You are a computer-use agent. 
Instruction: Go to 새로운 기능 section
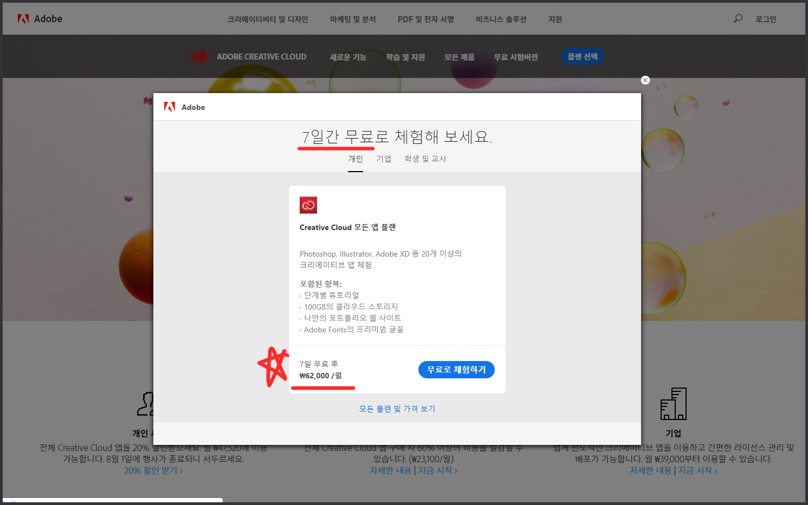pyautogui.click(x=348, y=57)
